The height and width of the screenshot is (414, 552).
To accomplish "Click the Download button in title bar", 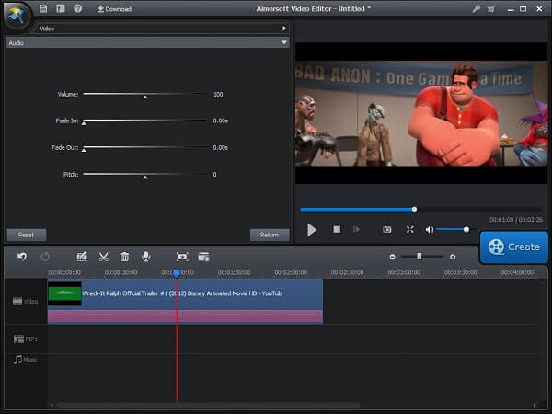I will pos(114,9).
